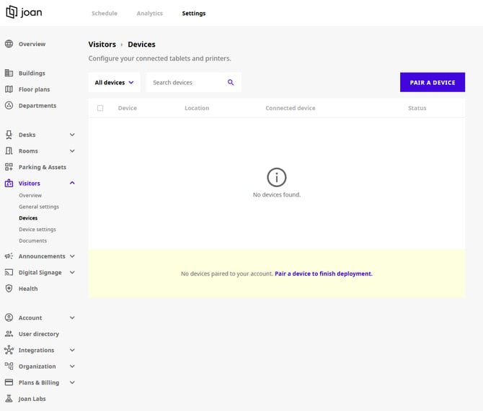Click the Joan Labs flask icon
Image resolution: width=483 pixels, height=411 pixels.
[x=9, y=399]
